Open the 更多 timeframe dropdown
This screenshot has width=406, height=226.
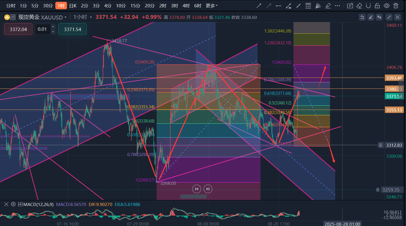pyautogui.click(x=211, y=6)
